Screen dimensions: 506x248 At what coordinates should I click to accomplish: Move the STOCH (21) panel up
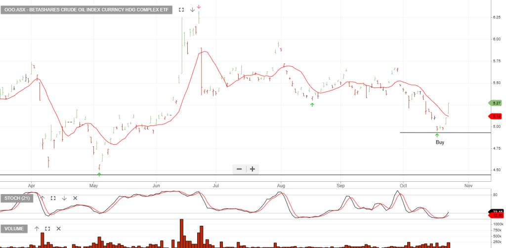(42, 198)
